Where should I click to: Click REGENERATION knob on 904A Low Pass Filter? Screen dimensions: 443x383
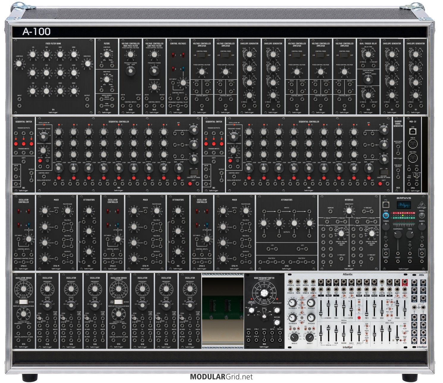click(154, 87)
